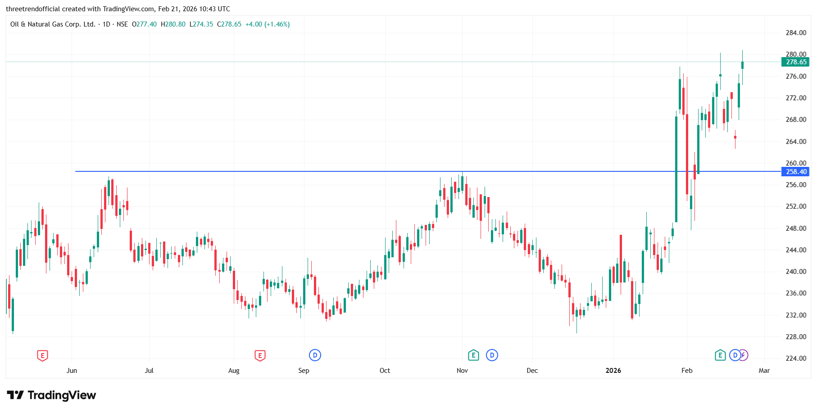This screenshot has width=817, height=412.
Task: Click the Dec label on time axis
Action: (x=532, y=371)
